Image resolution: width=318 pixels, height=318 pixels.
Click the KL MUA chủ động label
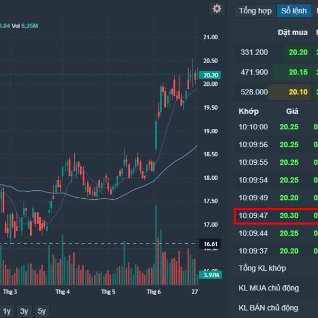[x=269, y=288]
